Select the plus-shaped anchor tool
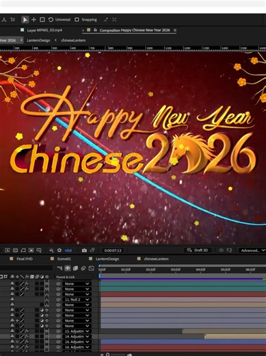This screenshot has width=266, height=356. pyautogui.click(x=34, y=20)
